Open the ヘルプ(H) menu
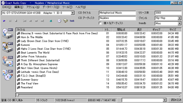The image size is (183, 103). (81, 7)
